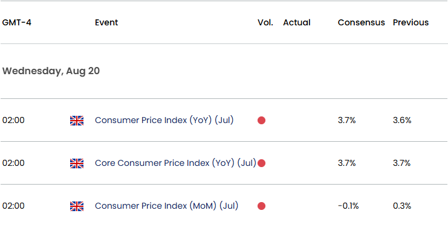Click the Vol. column header
This screenshot has height=225, width=448.
(x=265, y=22)
